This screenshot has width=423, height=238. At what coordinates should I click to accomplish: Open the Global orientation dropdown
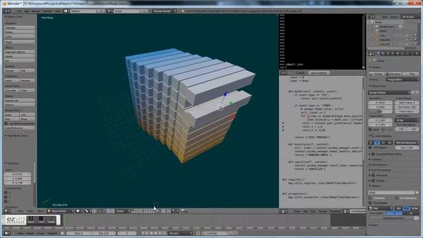coord(123,211)
